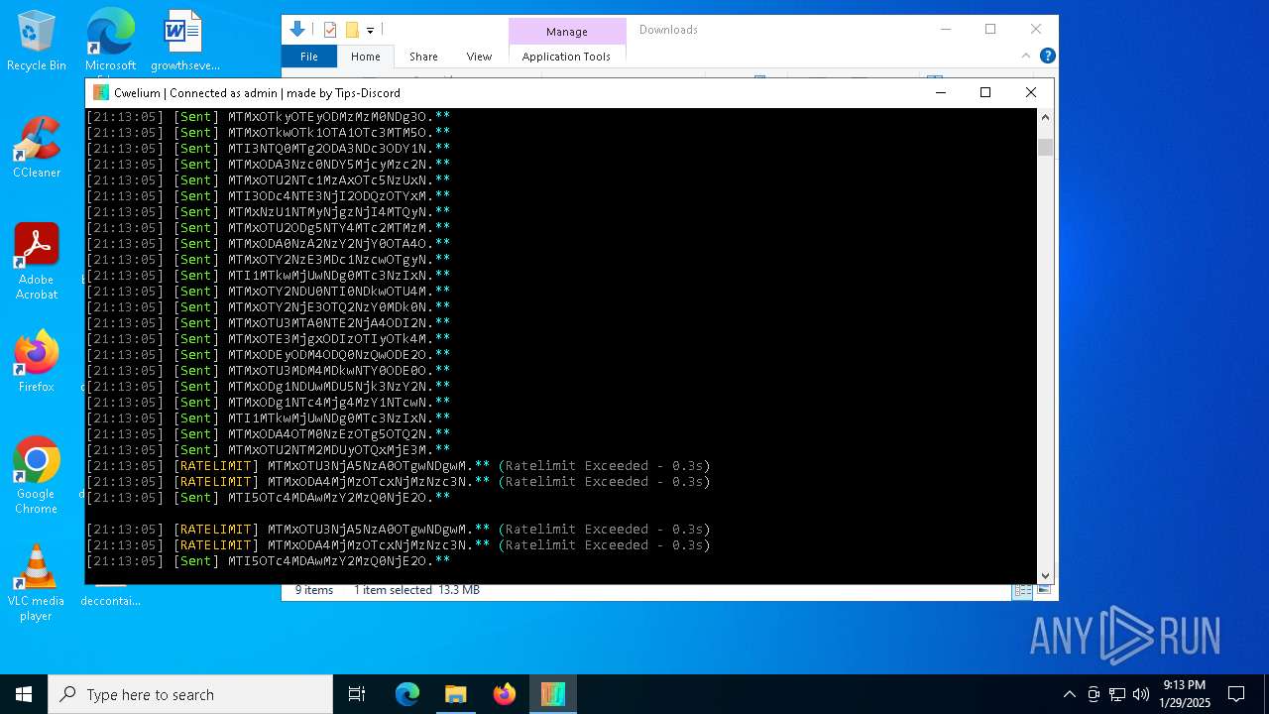Click the console scrollbar up arrow

(x=1045, y=117)
